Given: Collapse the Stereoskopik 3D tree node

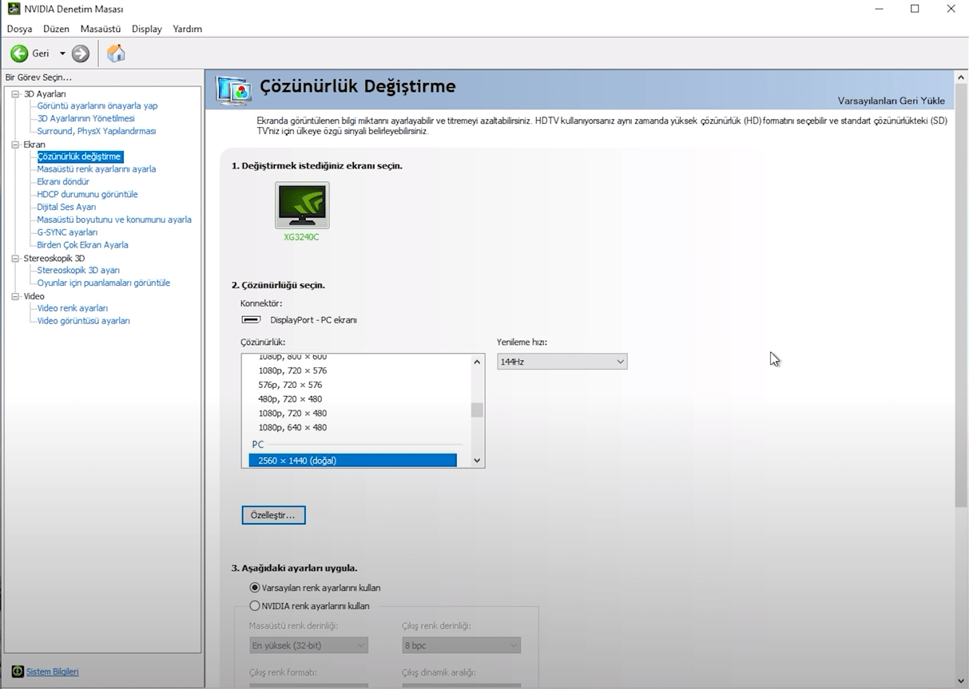Looking at the screenshot, I should pos(15,259).
